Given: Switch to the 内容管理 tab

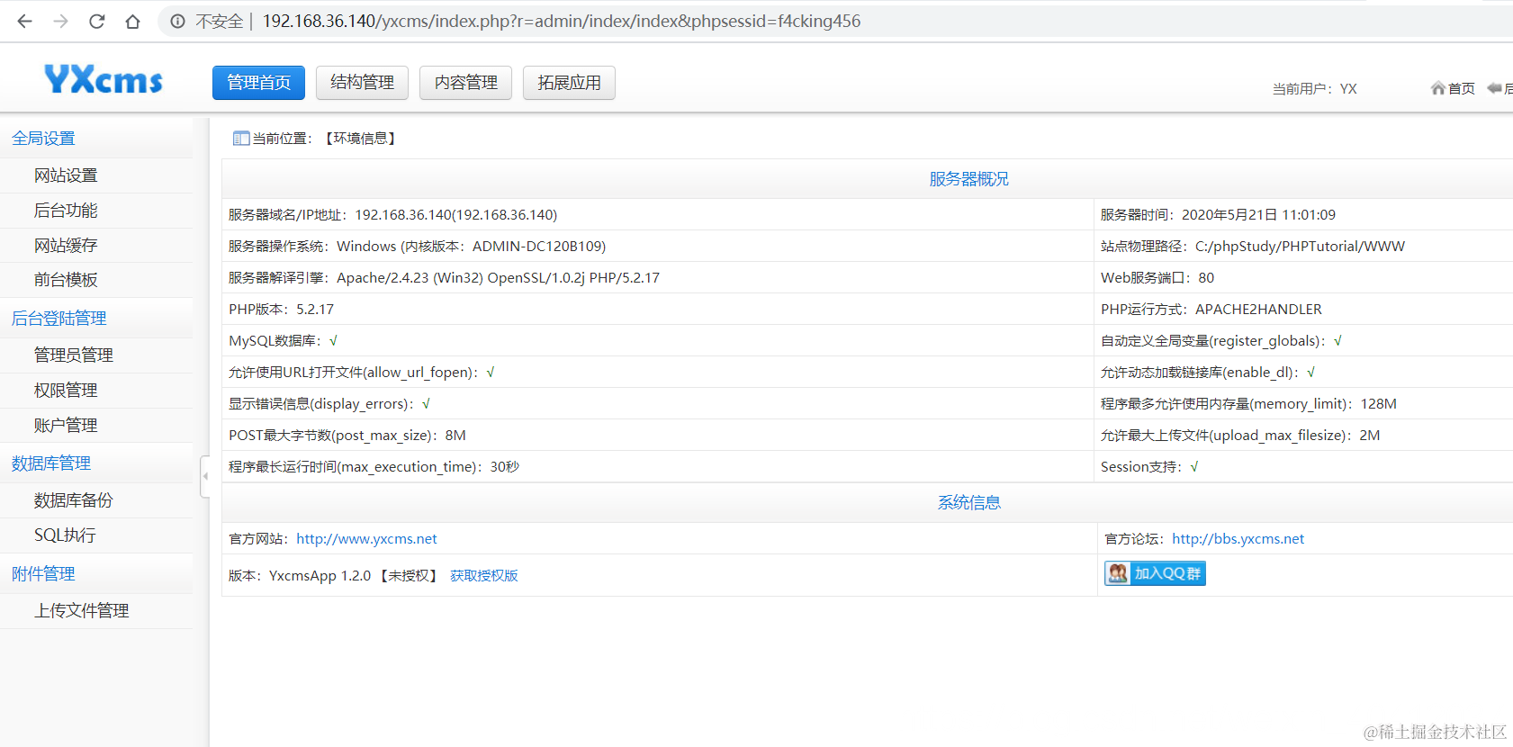Looking at the screenshot, I should tap(465, 83).
